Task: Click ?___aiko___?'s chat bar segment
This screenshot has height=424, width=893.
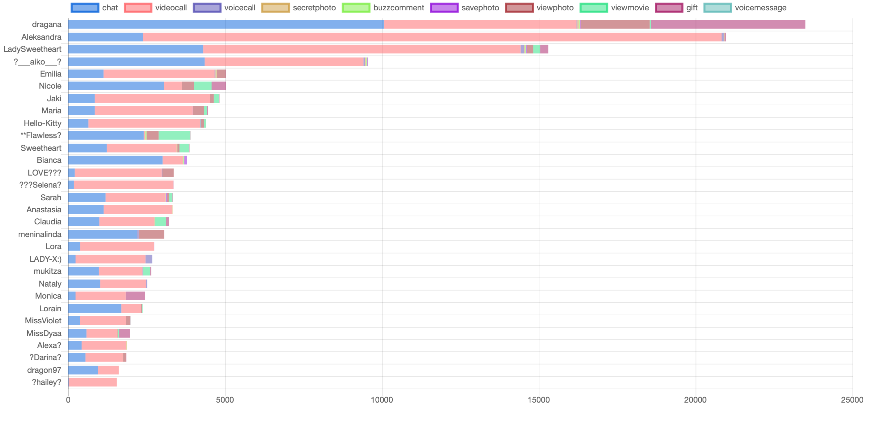Action: [x=137, y=62]
